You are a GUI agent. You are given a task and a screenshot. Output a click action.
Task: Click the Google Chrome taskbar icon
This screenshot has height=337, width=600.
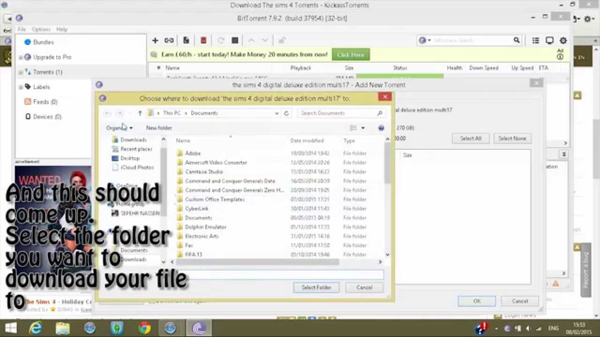144,328
